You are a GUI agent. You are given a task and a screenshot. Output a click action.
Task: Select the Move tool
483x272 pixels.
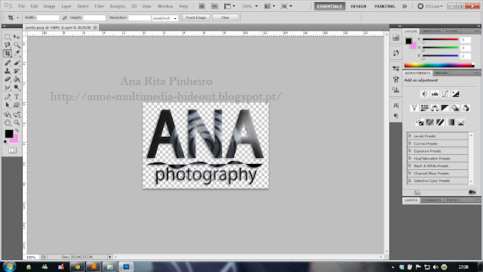click(17, 37)
